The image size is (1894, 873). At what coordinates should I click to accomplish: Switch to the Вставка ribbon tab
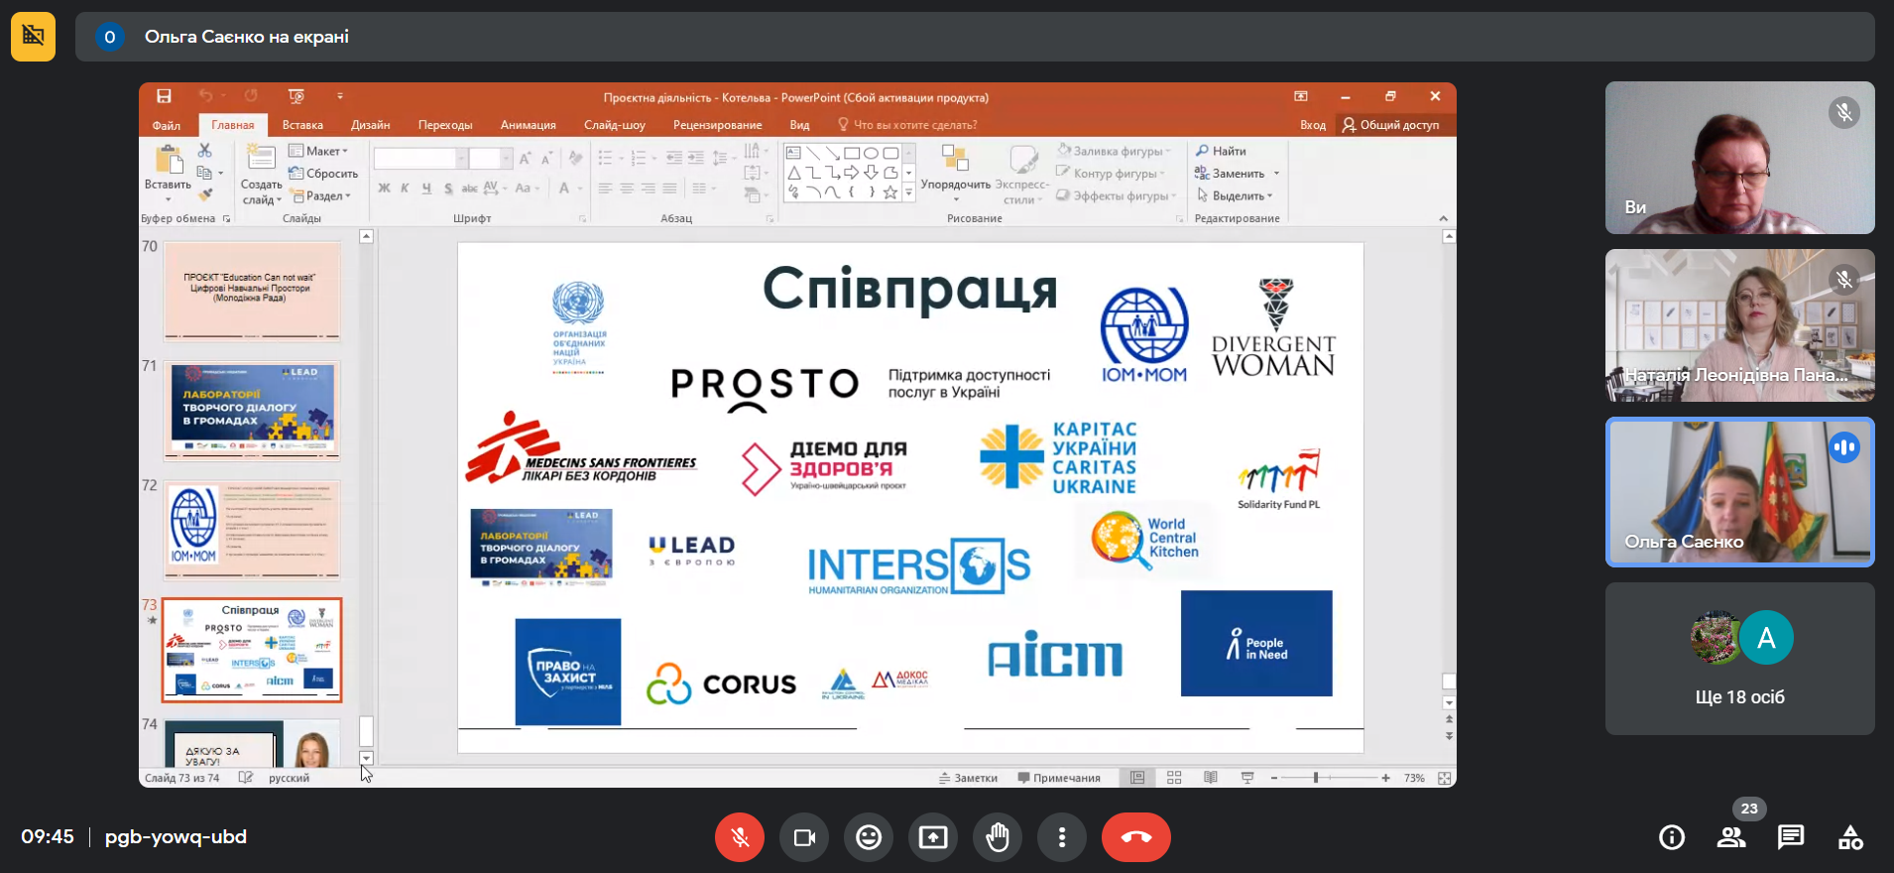tap(302, 125)
